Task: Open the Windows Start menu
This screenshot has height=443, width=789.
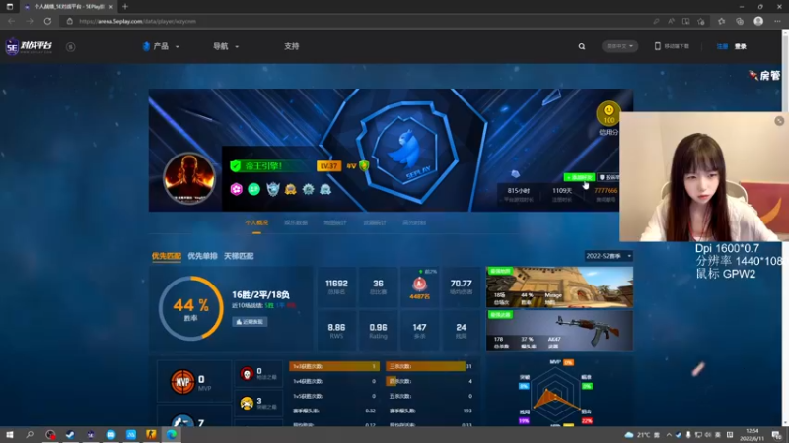Action: point(9,434)
